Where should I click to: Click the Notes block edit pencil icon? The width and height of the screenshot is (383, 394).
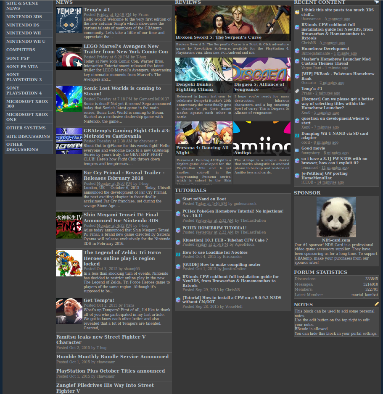click(376, 304)
